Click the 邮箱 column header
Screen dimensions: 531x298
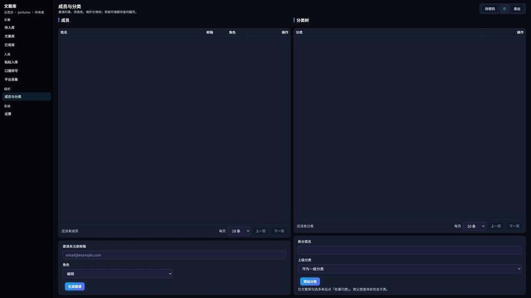point(210,32)
